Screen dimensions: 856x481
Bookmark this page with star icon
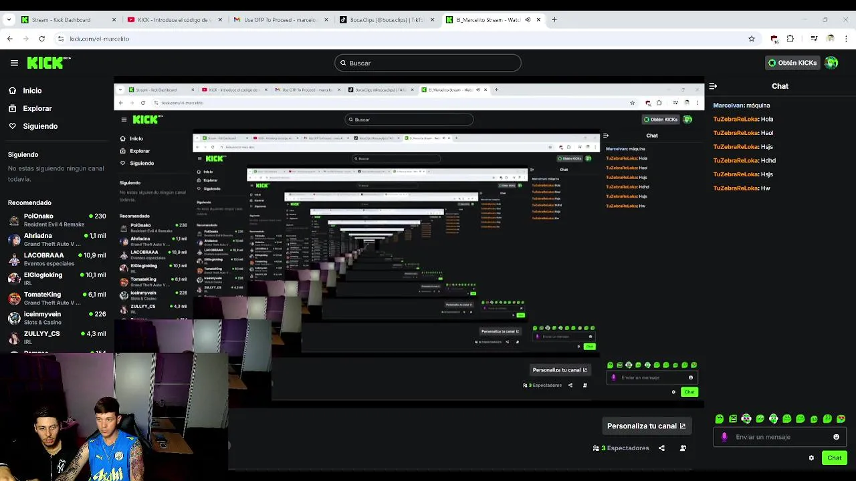(x=752, y=39)
